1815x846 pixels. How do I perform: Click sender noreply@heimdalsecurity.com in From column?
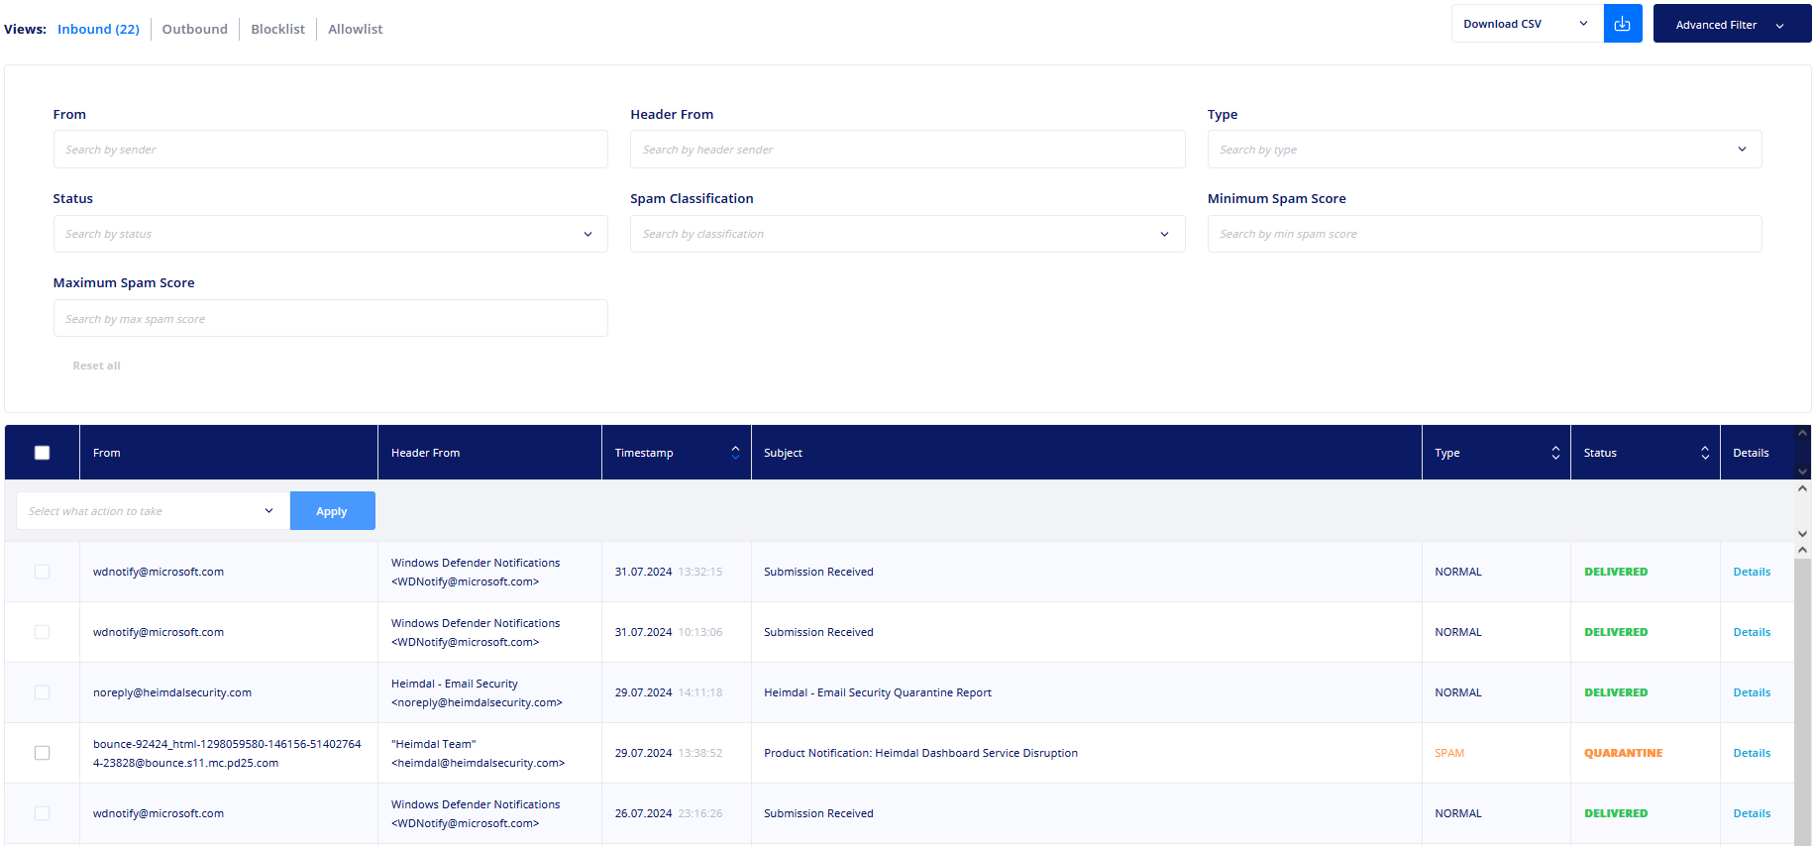tap(172, 692)
